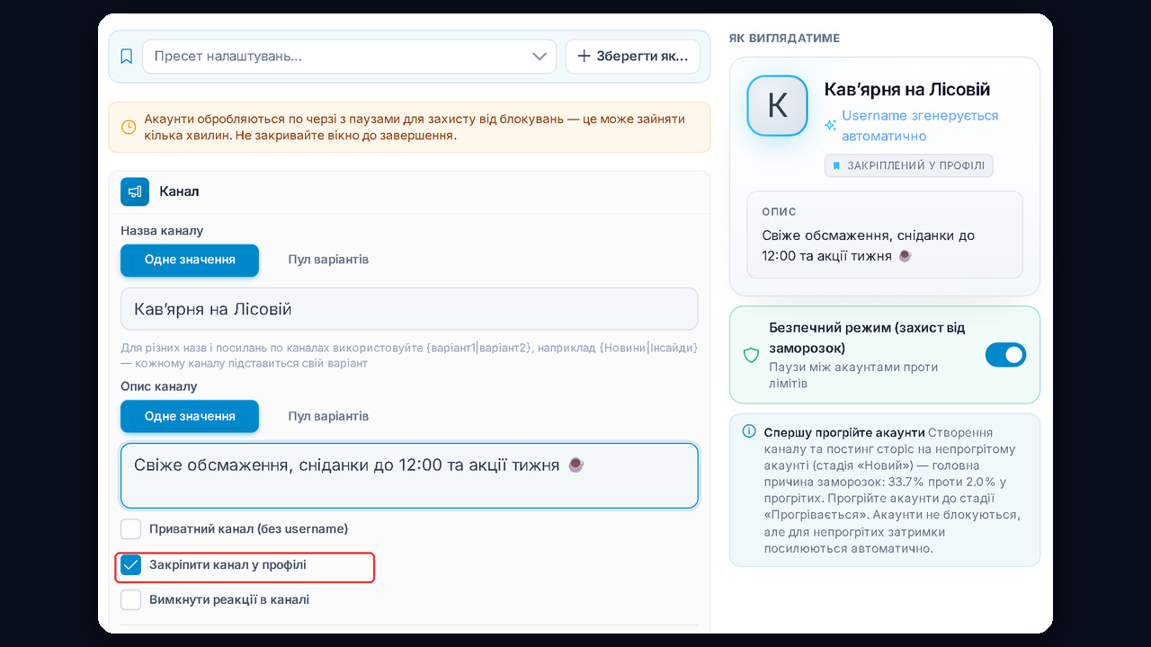Enable Приватний канал (без username) checkbox
Viewport: 1151px width, 647px height.
131,528
